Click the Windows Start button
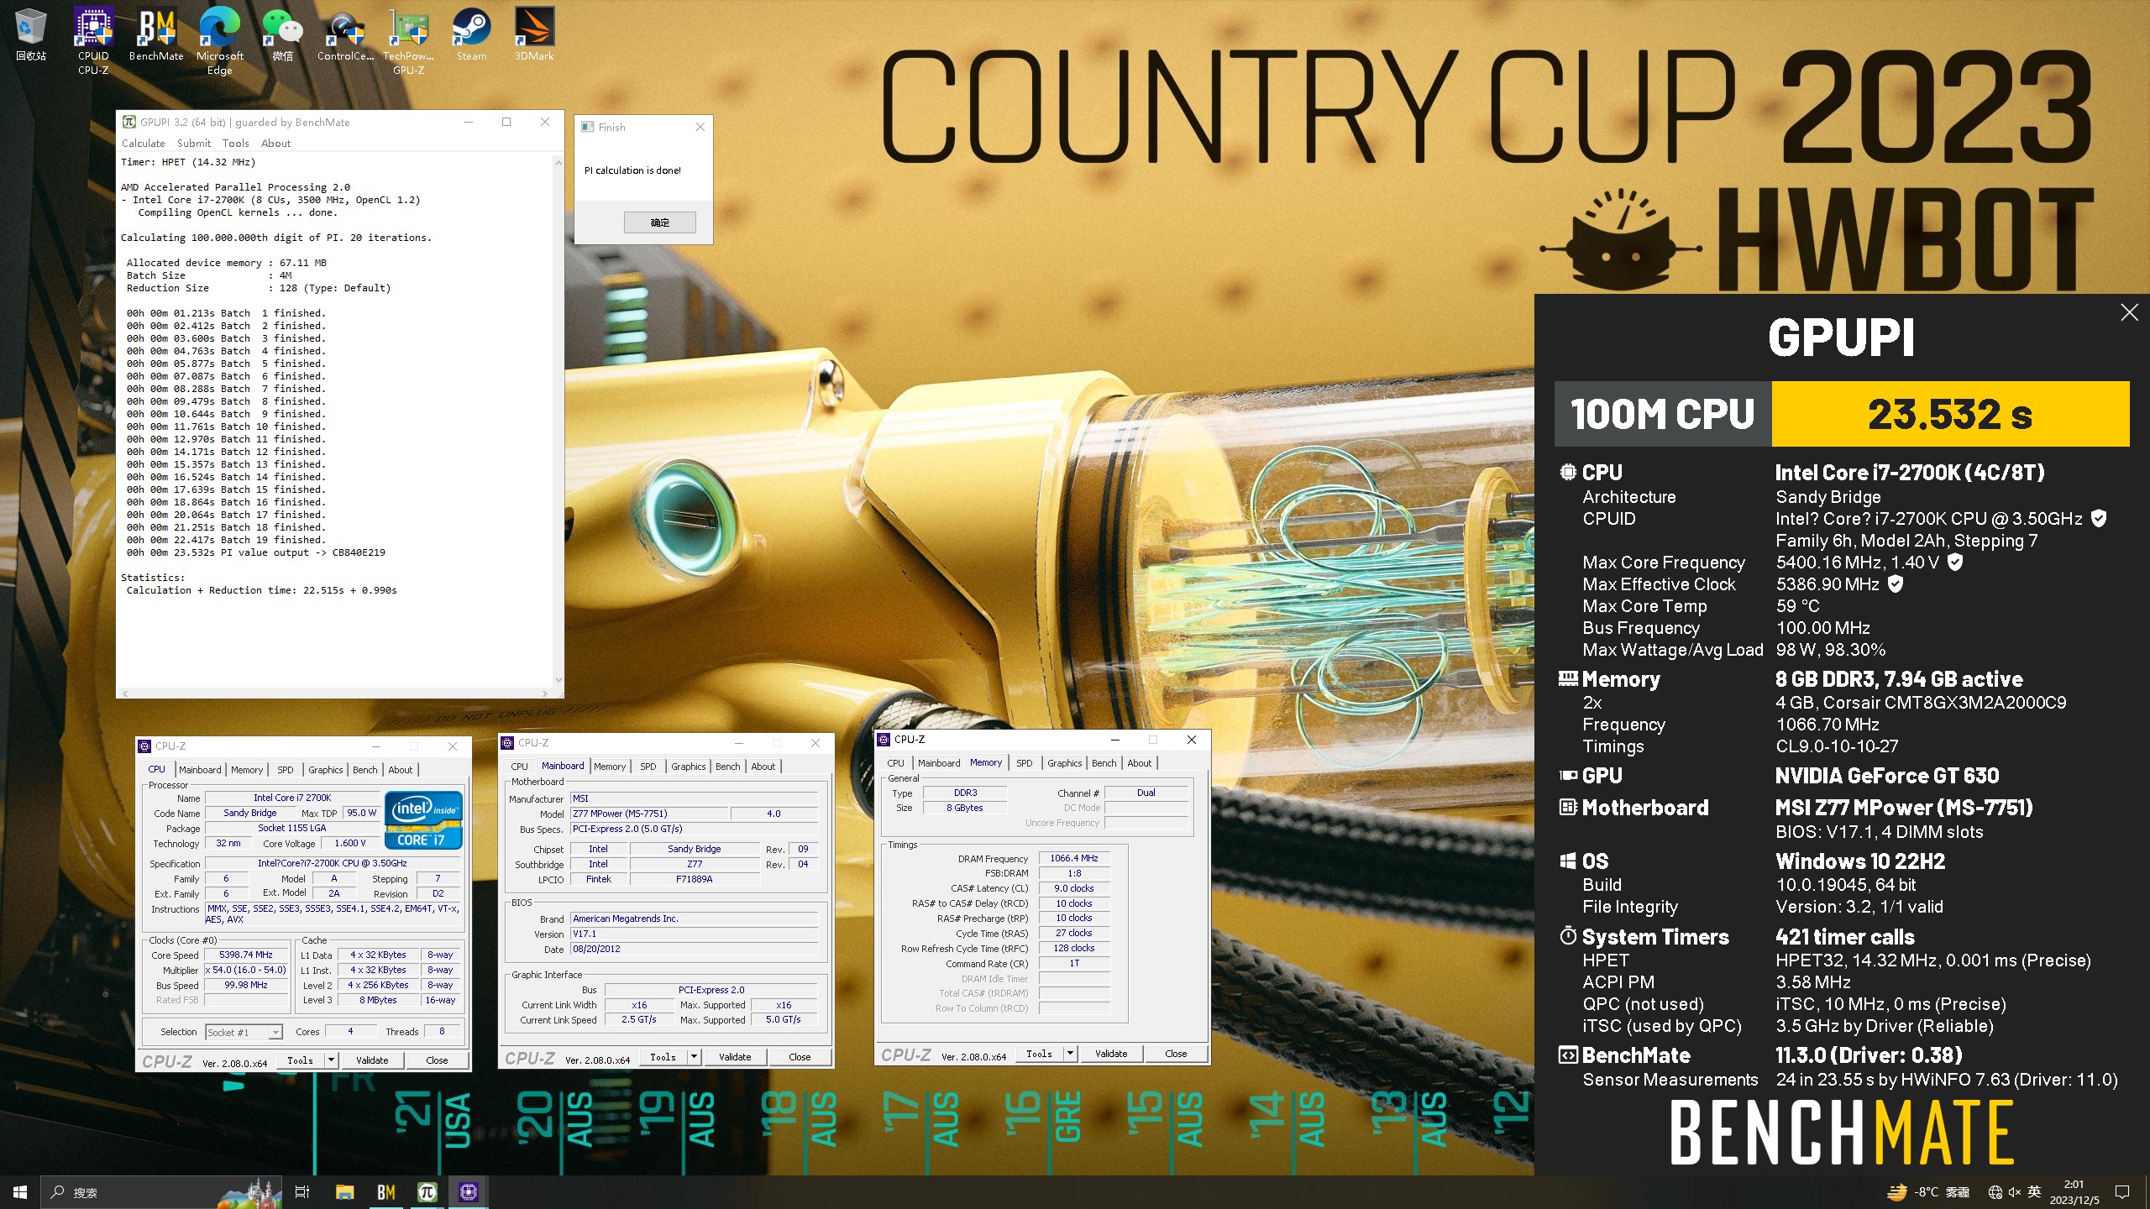Image resolution: width=2150 pixels, height=1209 pixels. click(20, 1192)
